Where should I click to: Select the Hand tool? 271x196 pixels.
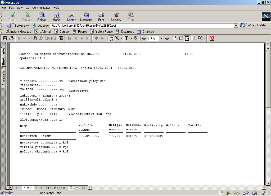111,38
